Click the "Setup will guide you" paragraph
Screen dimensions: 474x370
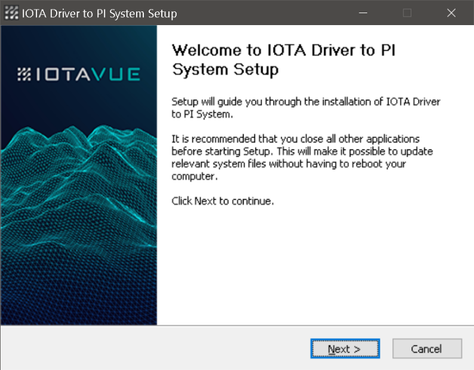306,108
